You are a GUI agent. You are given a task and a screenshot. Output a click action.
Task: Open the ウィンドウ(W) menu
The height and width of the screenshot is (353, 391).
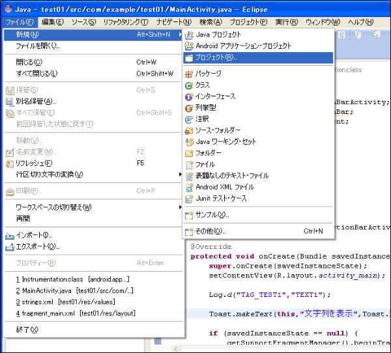pos(323,22)
